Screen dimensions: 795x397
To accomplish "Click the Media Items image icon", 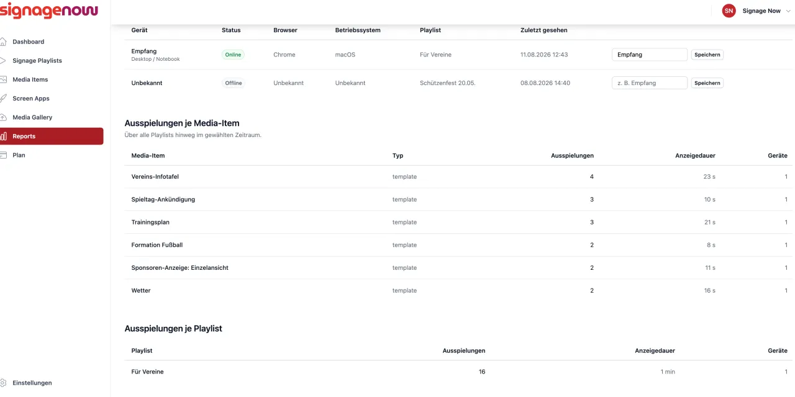I will pyautogui.click(x=3, y=79).
